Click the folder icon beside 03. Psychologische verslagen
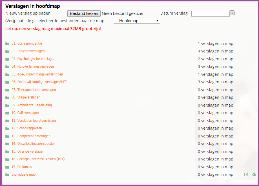259x186 pixels. pos(7,59)
